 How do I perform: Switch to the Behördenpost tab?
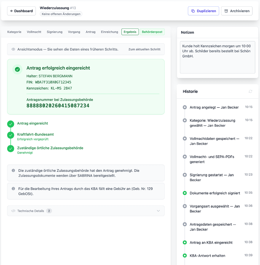pyautogui.click(x=152, y=32)
